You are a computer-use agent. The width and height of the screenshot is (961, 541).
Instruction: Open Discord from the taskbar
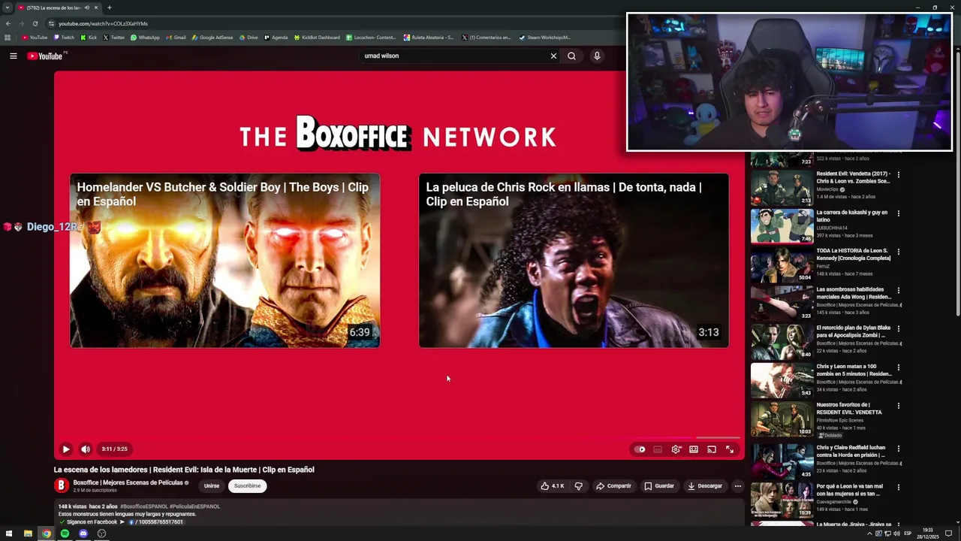[x=83, y=533]
